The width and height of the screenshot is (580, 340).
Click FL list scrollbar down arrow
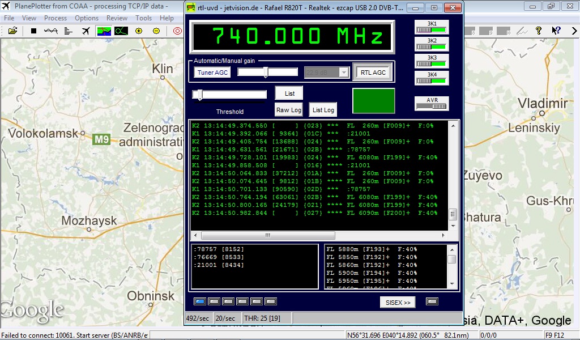452,284
